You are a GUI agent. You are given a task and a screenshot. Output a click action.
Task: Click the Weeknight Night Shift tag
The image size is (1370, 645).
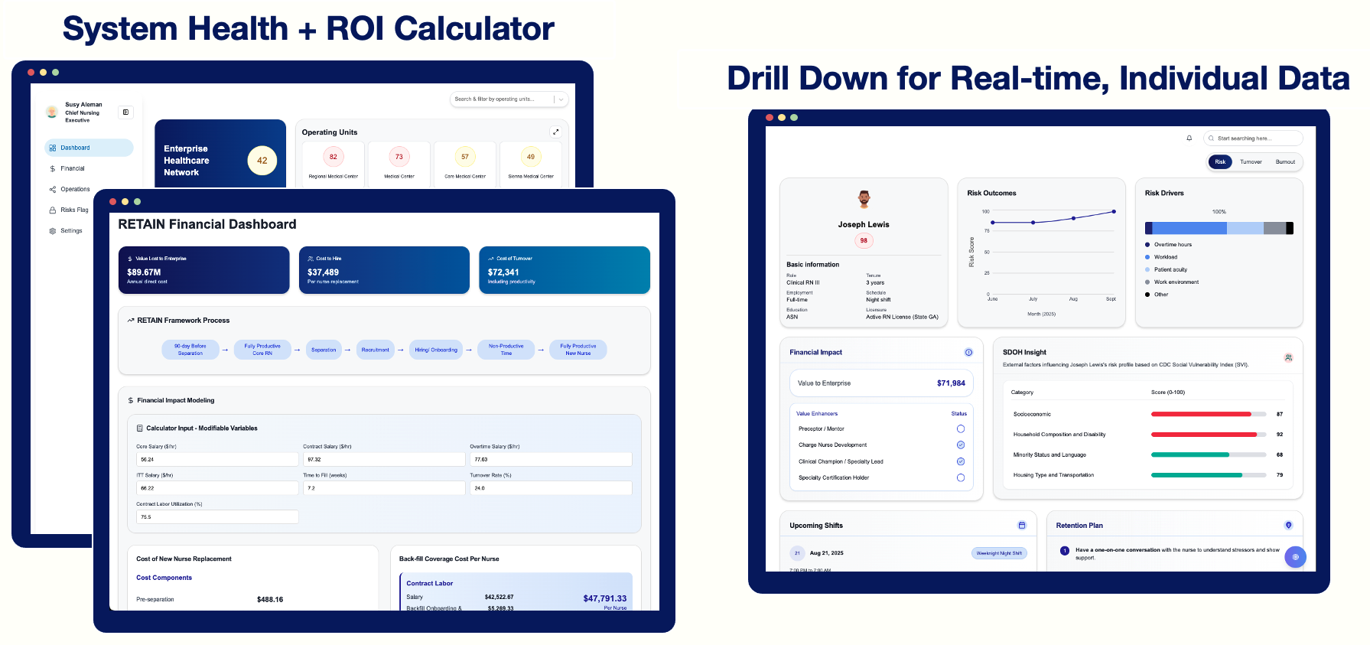999,553
